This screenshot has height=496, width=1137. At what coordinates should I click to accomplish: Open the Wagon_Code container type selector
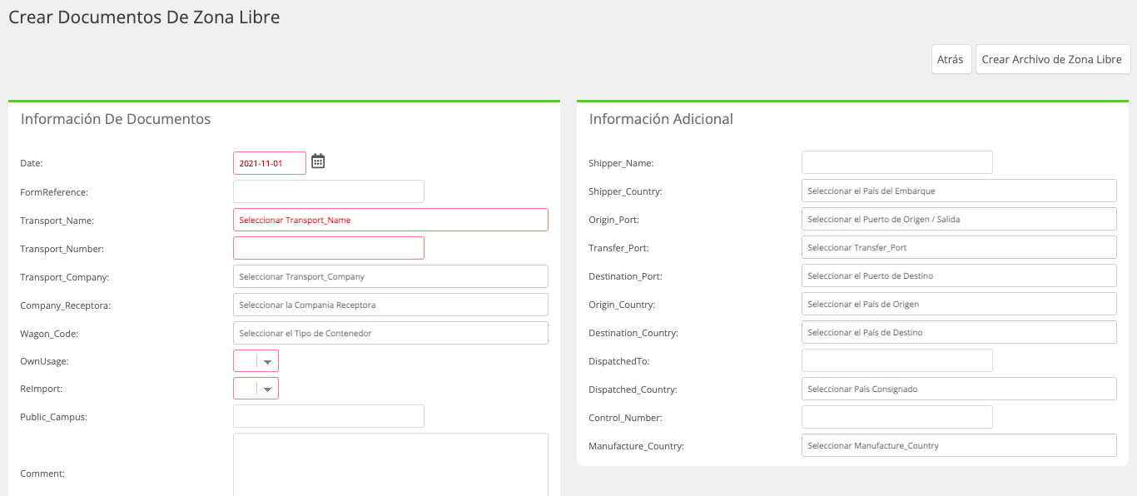[390, 333]
